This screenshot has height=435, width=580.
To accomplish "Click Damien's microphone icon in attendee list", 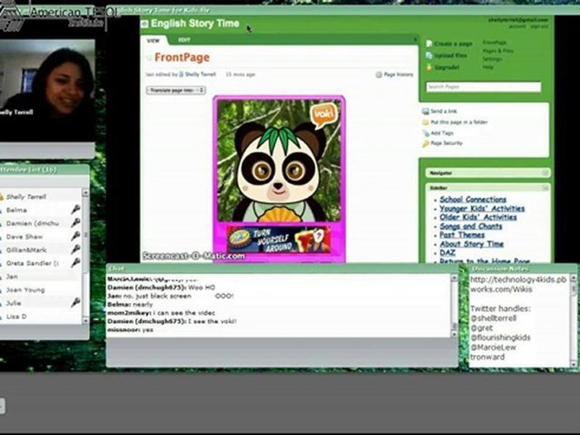I will coord(76,223).
